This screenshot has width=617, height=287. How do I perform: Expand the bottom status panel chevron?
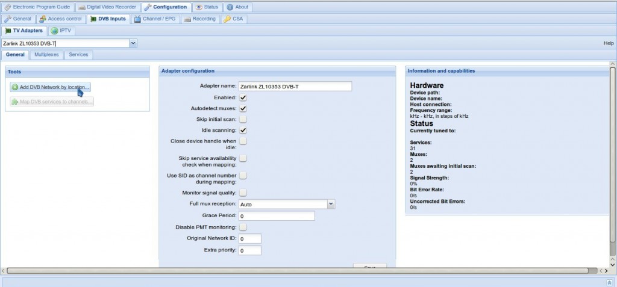(x=609, y=282)
